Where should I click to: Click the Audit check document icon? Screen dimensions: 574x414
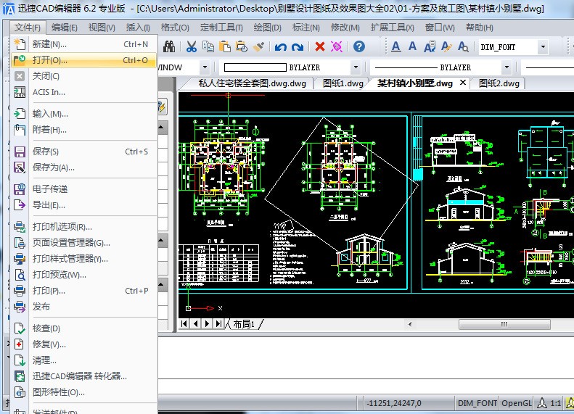[x=20, y=328]
